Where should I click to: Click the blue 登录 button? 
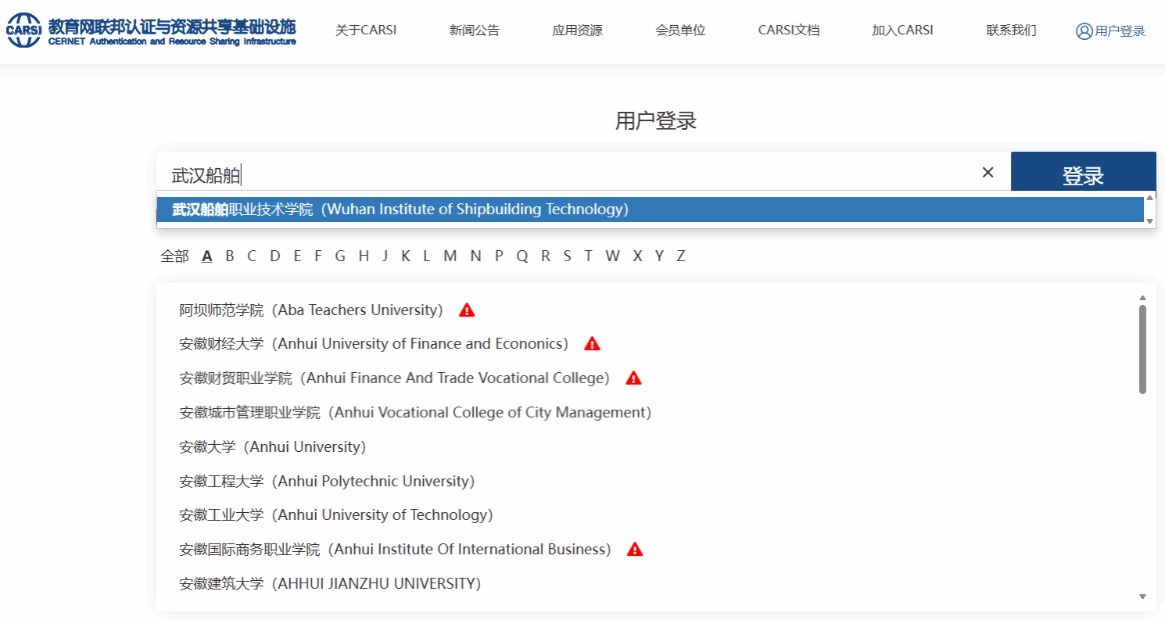click(x=1083, y=172)
